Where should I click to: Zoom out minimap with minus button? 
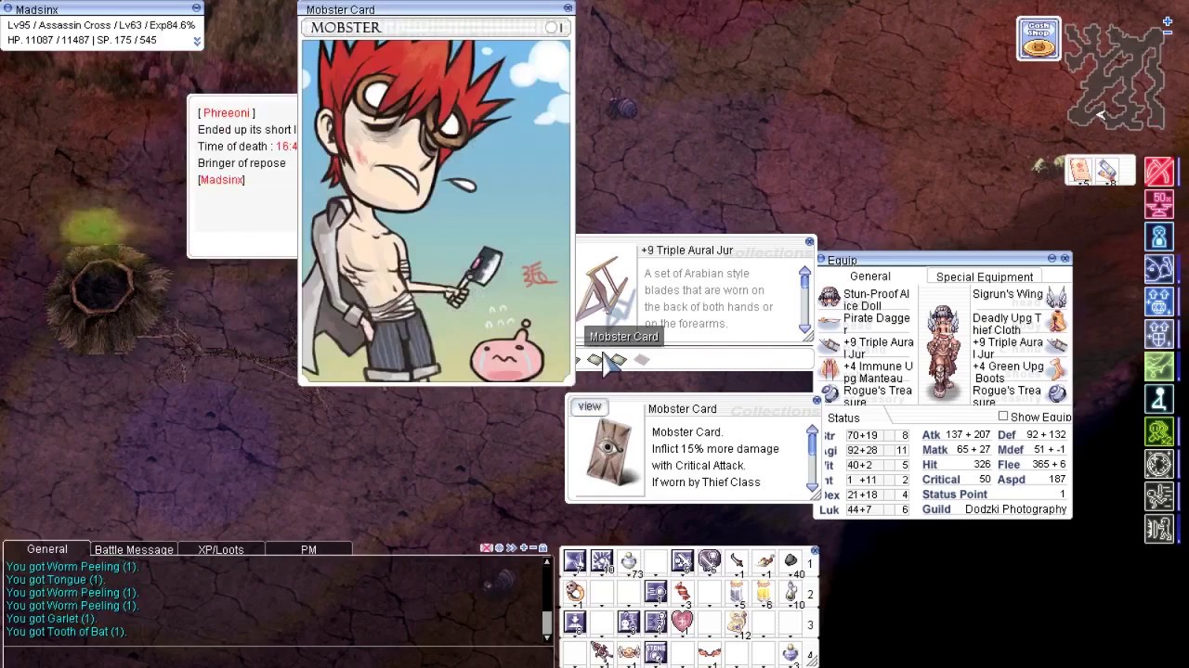pyautogui.click(x=1168, y=32)
